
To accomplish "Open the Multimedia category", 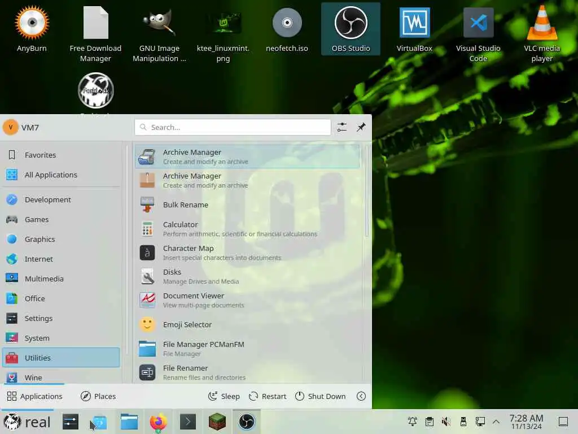I will point(61,279).
